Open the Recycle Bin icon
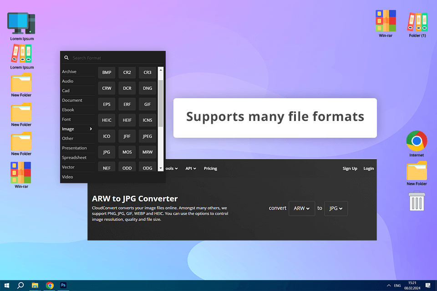This screenshot has height=291, width=437. [x=417, y=201]
